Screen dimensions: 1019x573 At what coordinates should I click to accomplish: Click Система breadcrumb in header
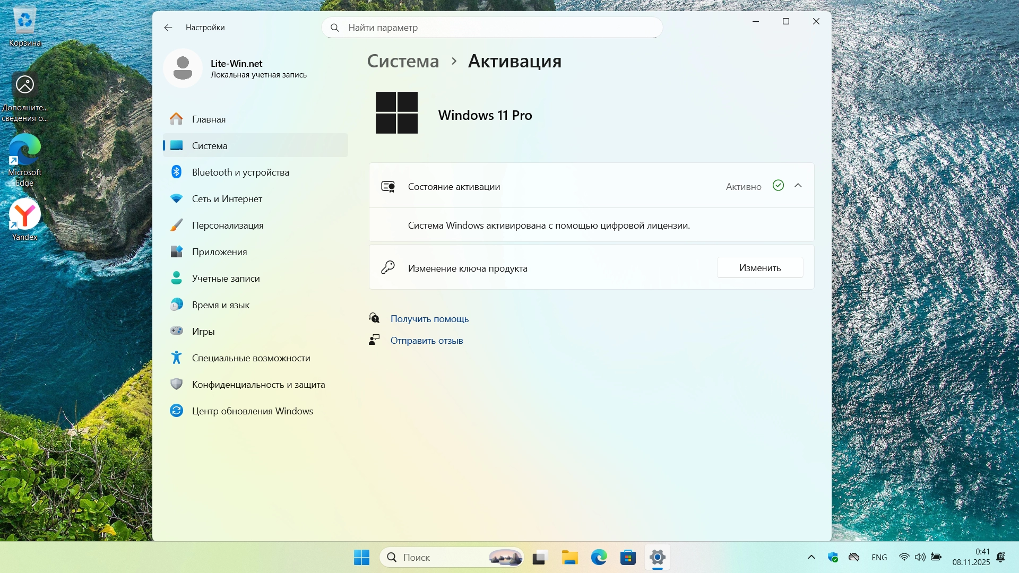[403, 61]
